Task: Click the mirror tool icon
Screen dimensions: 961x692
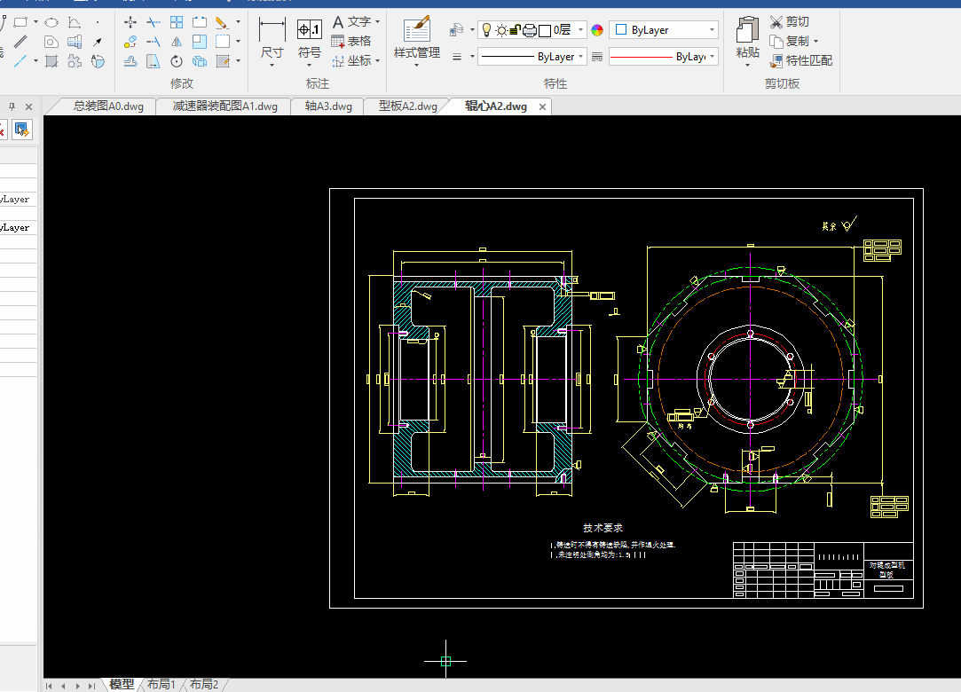Action: point(177,42)
